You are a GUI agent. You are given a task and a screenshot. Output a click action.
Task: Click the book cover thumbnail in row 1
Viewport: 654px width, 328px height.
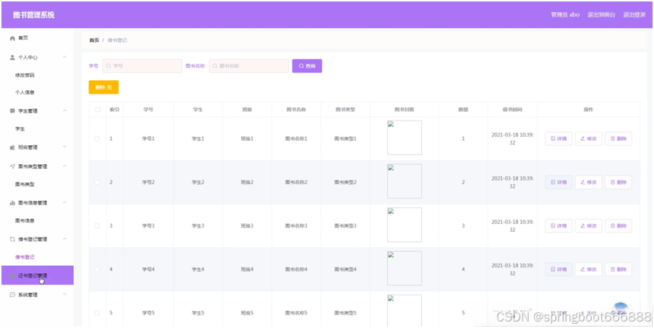404,137
